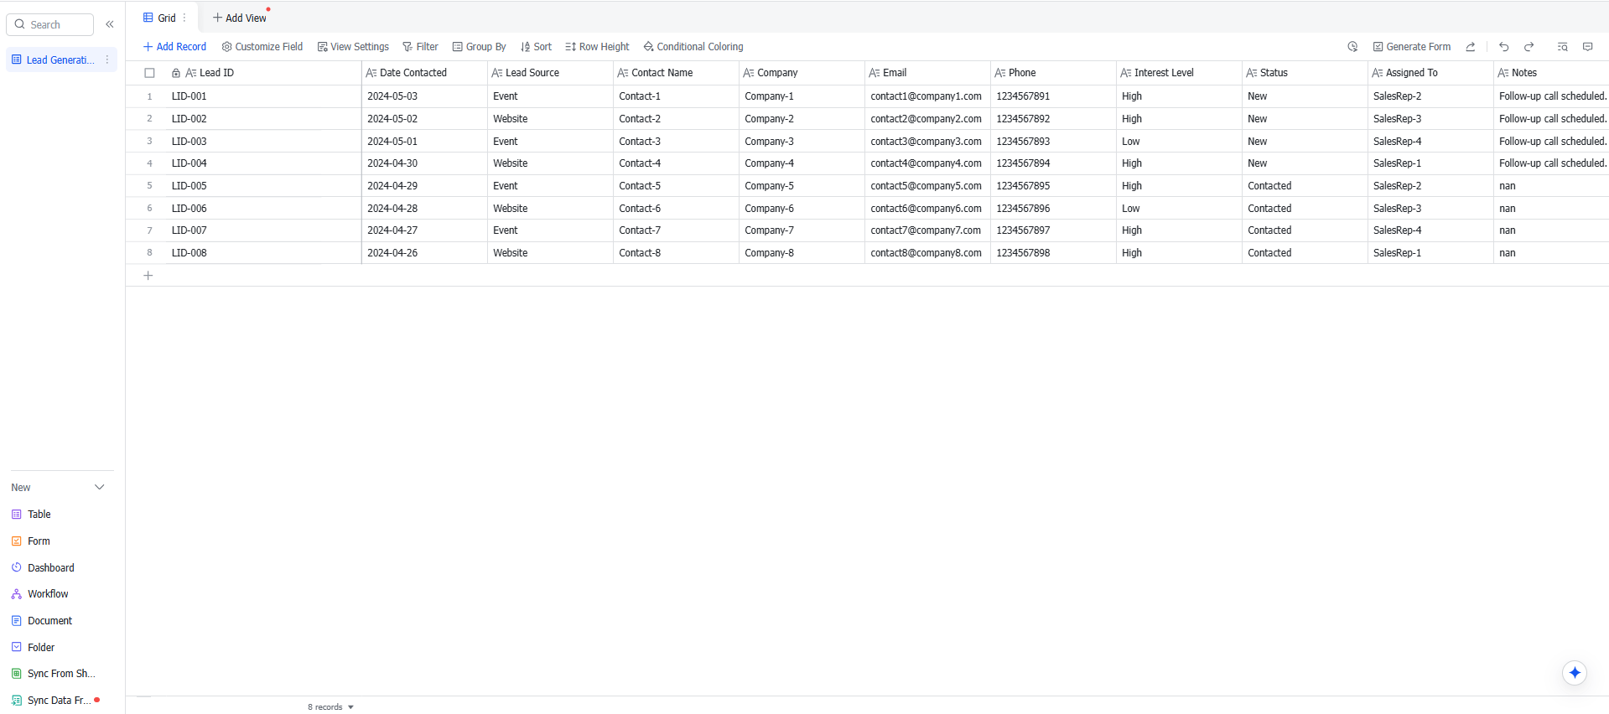1609x714 pixels.
Task: Select the Website cell in row LID-004
Action: pos(550,163)
